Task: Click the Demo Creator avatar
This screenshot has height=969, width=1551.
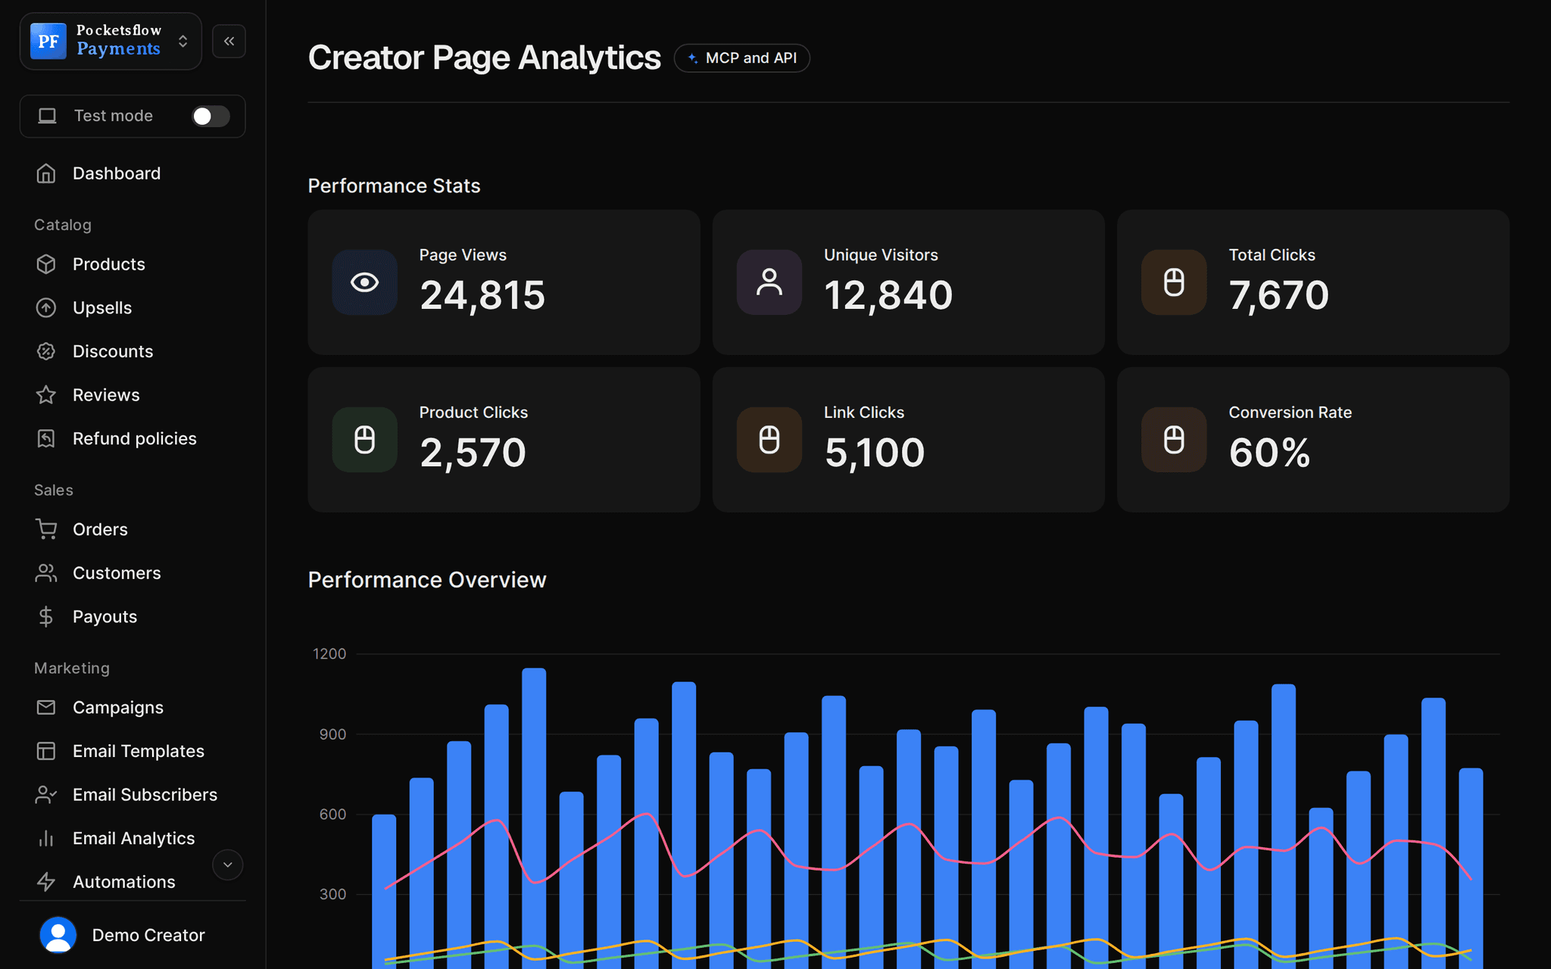Action: [x=58, y=935]
